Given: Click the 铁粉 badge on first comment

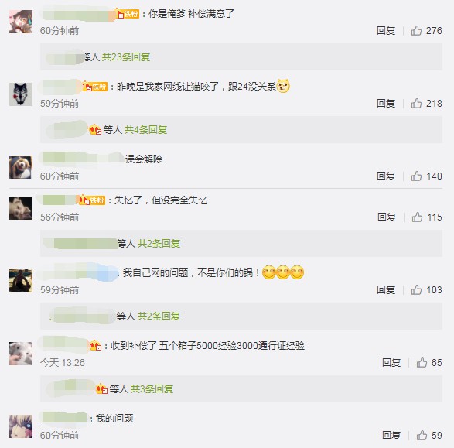Looking at the screenshot, I should tap(128, 14).
